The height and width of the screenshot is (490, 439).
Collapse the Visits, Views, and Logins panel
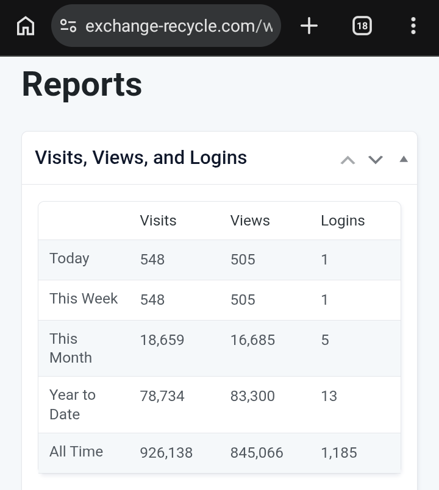point(403,159)
